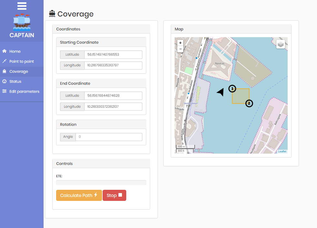Click the Navitas building label on map

point(220,63)
